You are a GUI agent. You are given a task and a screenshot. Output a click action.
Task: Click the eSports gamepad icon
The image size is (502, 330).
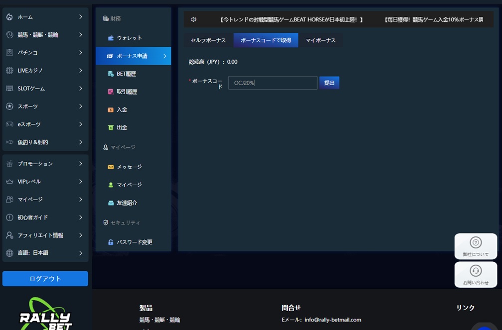click(9, 124)
